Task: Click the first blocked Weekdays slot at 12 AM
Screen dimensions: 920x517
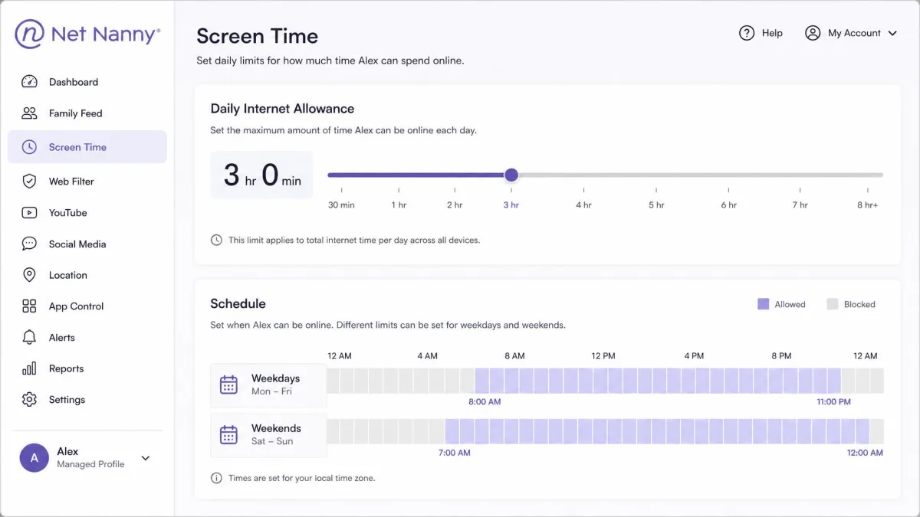Action: (333, 381)
